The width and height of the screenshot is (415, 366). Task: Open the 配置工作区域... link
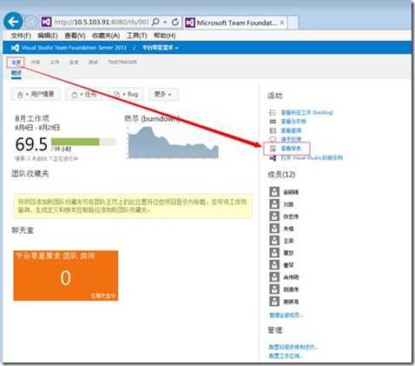pyautogui.click(x=286, y=356)
